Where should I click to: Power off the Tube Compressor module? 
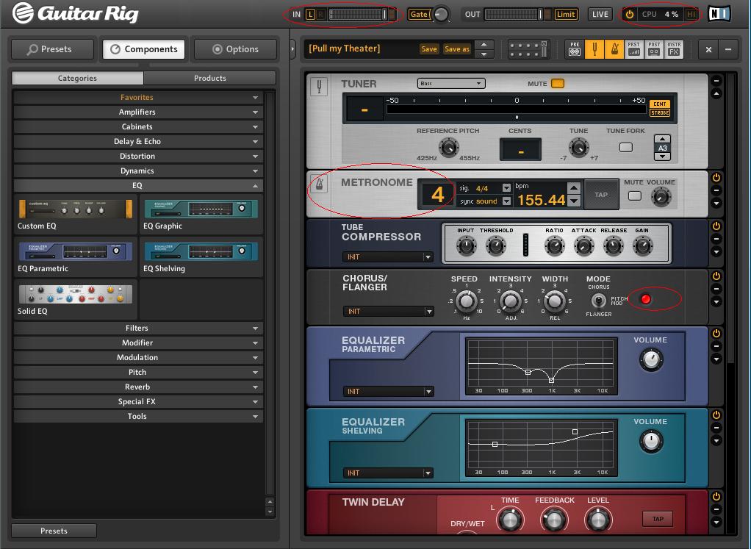click(x=716, y=226)
